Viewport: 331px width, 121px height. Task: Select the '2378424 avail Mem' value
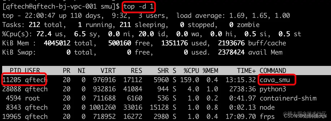[250, 52]
